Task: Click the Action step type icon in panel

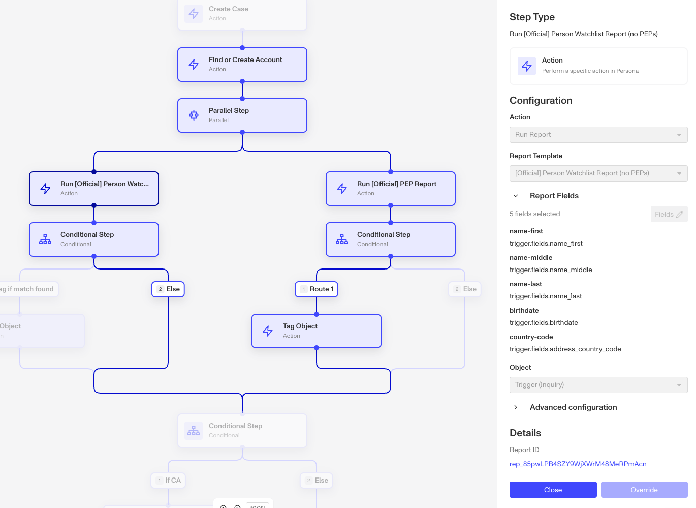Action: tap(527, 66)
